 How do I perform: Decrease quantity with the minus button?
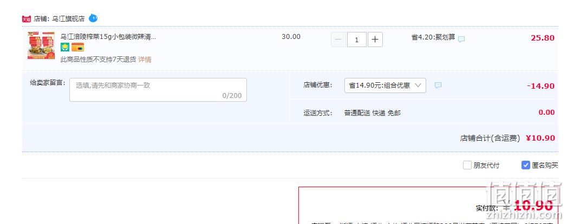(338, 39)
